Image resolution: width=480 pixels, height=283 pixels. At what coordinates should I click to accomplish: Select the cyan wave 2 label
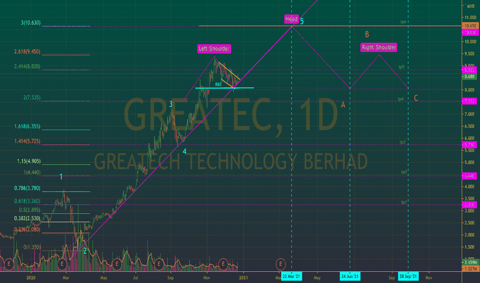point(85,251)
